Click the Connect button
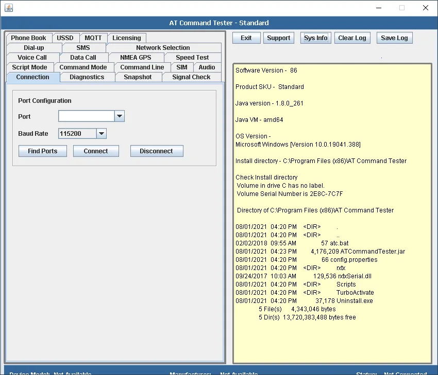 pos(96,151)
